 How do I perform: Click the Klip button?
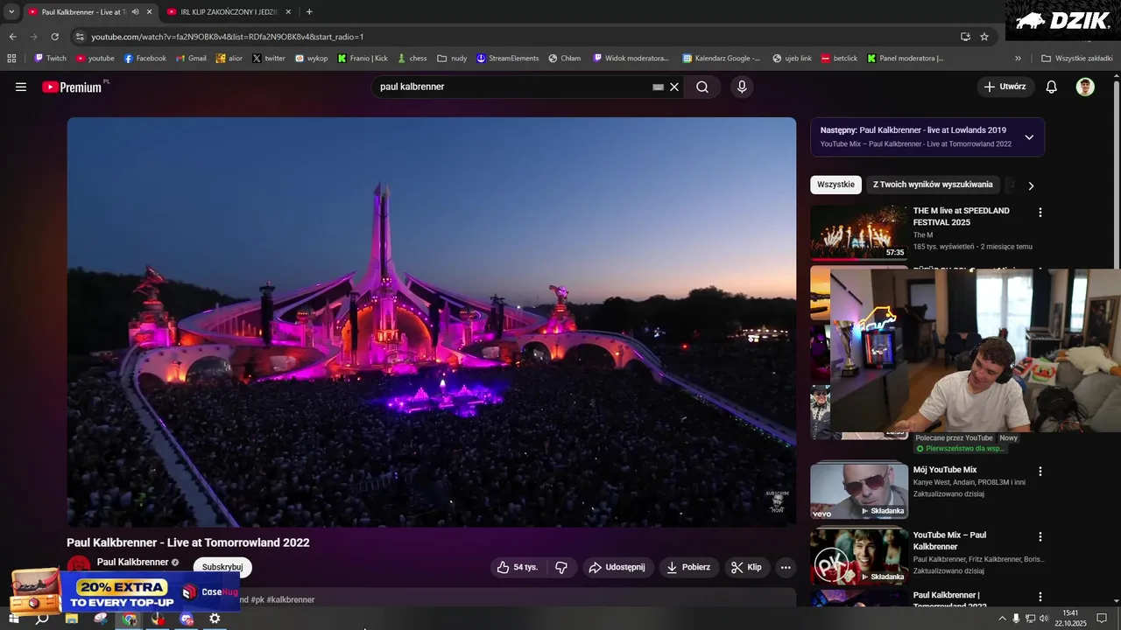click(747, 567)
